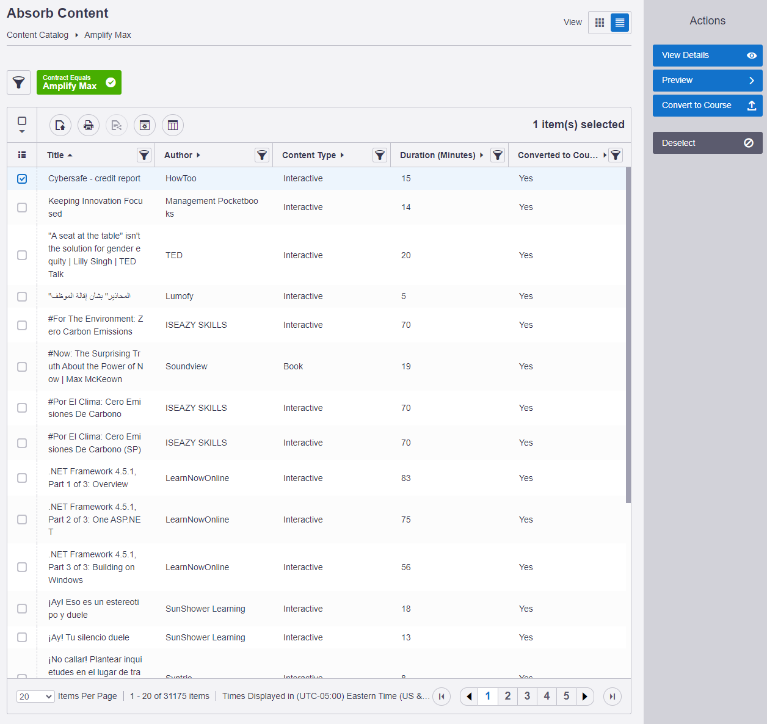Screen dimensions: 767x724
Task: Open the main filter funnel button
Action: click(x=19, y=82)
